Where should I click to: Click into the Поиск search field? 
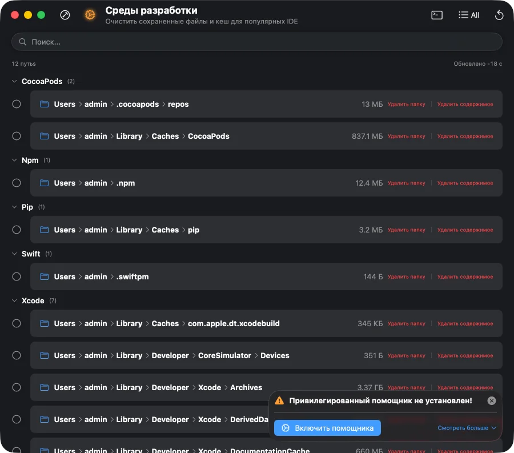256,42
